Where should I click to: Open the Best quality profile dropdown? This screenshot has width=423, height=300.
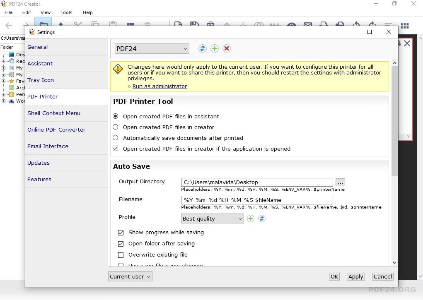[212, 218]
